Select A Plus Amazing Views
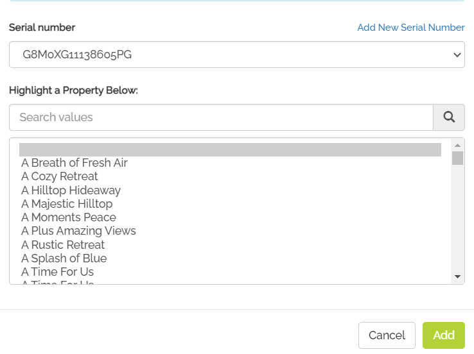The width and height of the screenshot is (474, 354). click(78, 231)
